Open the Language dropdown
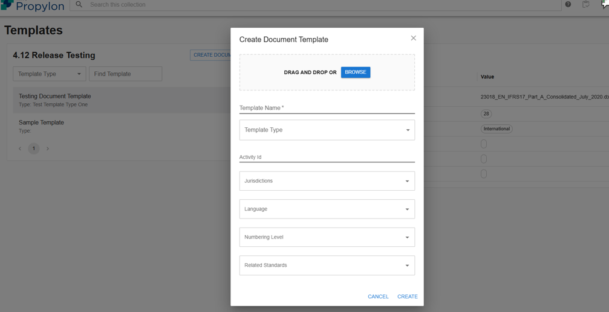The image size is (609, 312). [327, 209]
